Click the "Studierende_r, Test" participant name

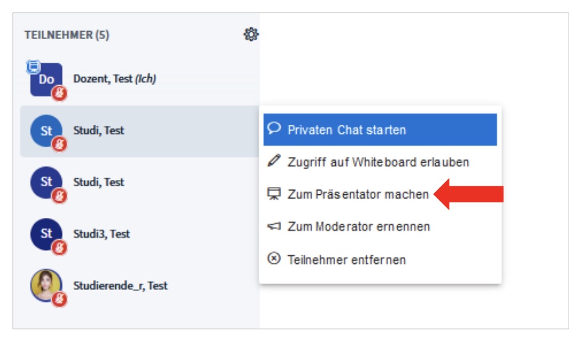[120, 286]
